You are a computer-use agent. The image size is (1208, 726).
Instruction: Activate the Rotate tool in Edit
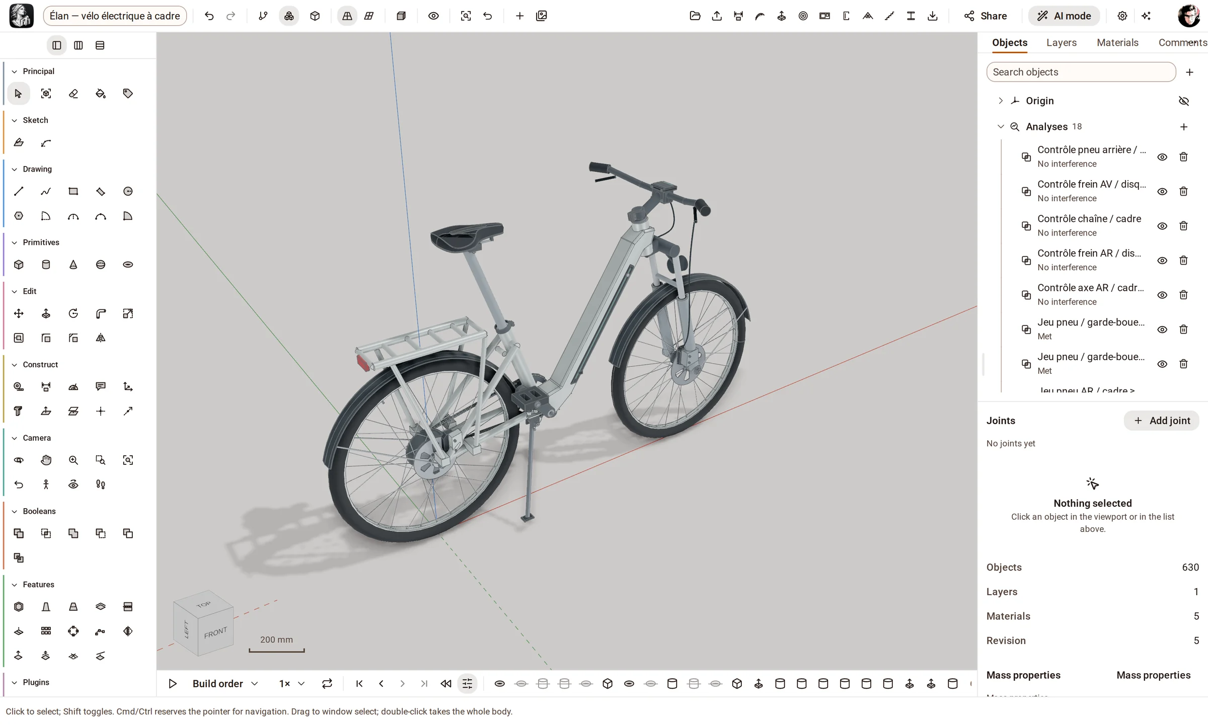tap(73, 313)
